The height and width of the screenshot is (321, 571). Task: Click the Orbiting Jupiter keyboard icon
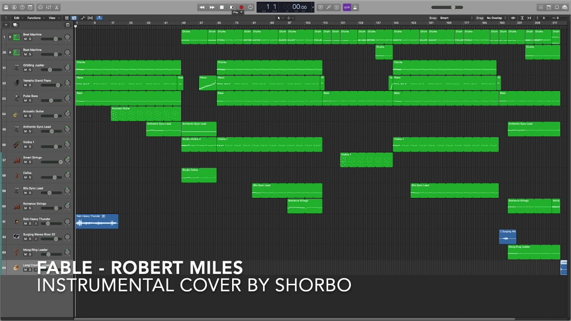click(17, 67)
